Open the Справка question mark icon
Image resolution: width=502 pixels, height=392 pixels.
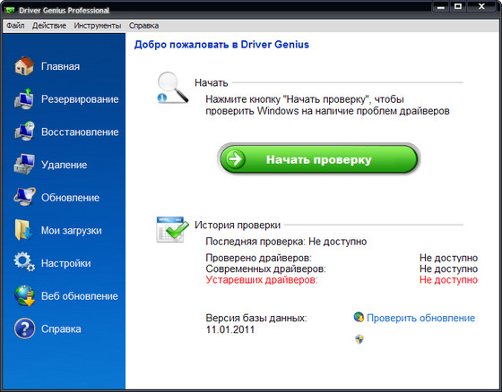(25, 328)
